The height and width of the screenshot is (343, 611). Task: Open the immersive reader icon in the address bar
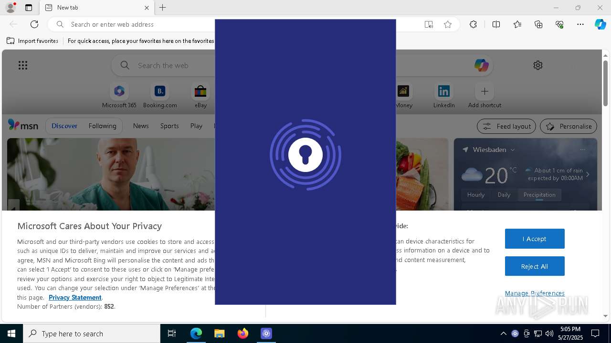(429, 24)
